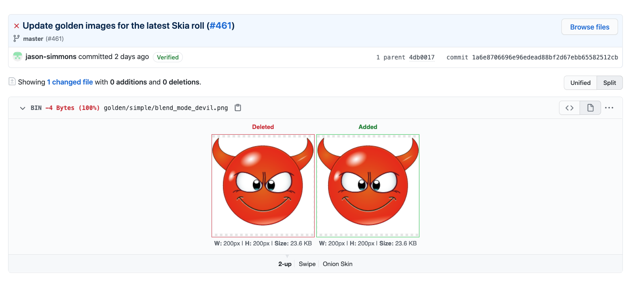Open the master branch link
Image resolution: width=633 pixels, height=281 pixels.
pos(33,39)
